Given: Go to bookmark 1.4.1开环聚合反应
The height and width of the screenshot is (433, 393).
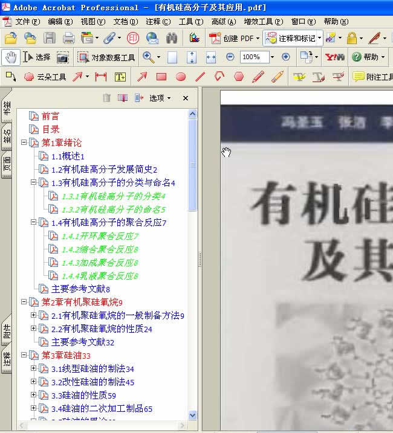Looking at the screenshot, I should tap(100, 236).
